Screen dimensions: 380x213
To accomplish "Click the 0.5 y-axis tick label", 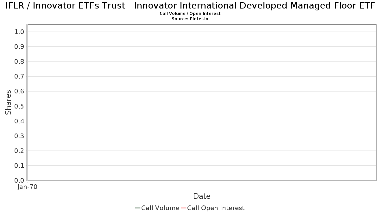I will point(19,106).
